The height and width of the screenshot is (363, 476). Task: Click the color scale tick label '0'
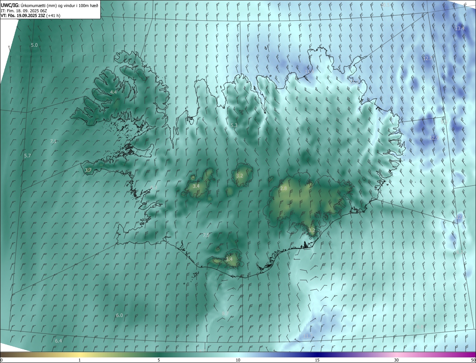point(1,360)
